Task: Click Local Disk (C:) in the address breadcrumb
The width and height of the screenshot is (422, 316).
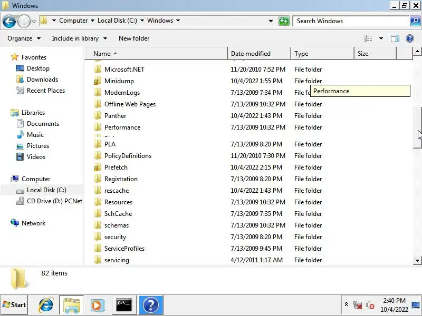Action: click(x=117, y=21)
